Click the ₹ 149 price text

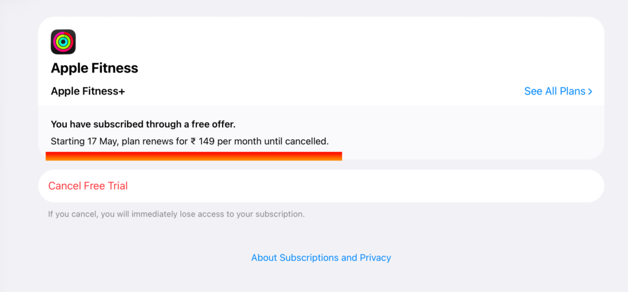[x=202, y=141]
